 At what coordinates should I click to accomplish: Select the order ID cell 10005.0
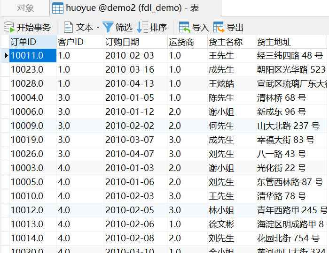(x=33, y=182)
